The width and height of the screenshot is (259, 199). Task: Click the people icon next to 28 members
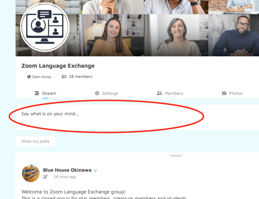pos(64,76)
